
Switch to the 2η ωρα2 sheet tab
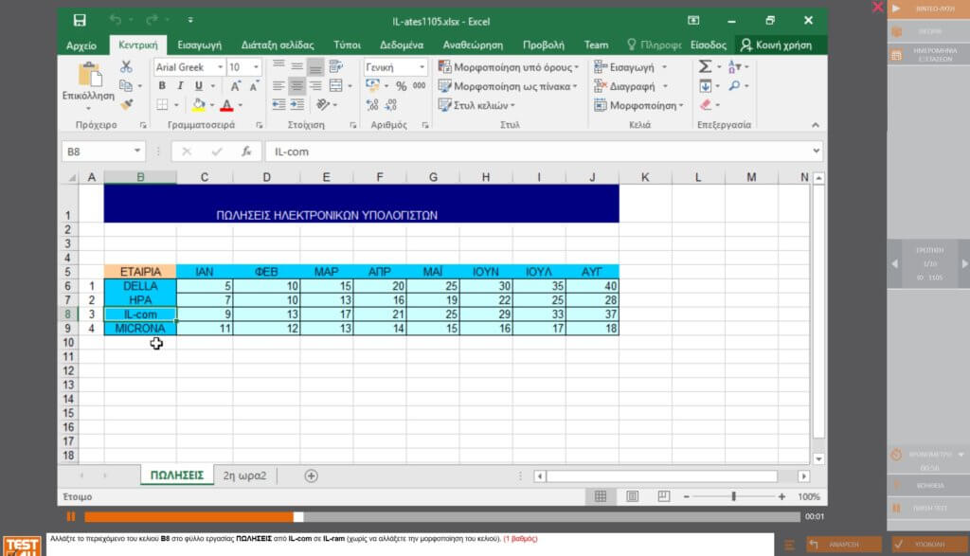pos(245,475)
